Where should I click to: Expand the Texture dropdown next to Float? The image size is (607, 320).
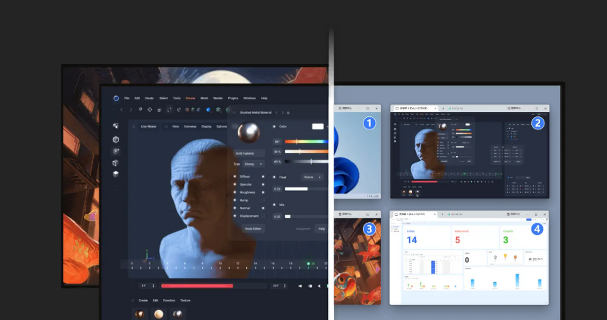tap(312, 177)
